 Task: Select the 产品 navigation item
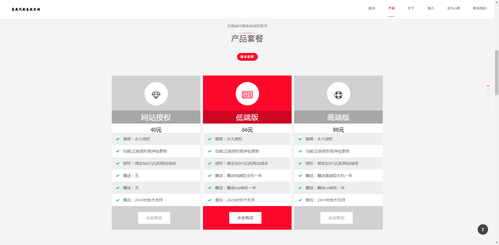(391, 8)
